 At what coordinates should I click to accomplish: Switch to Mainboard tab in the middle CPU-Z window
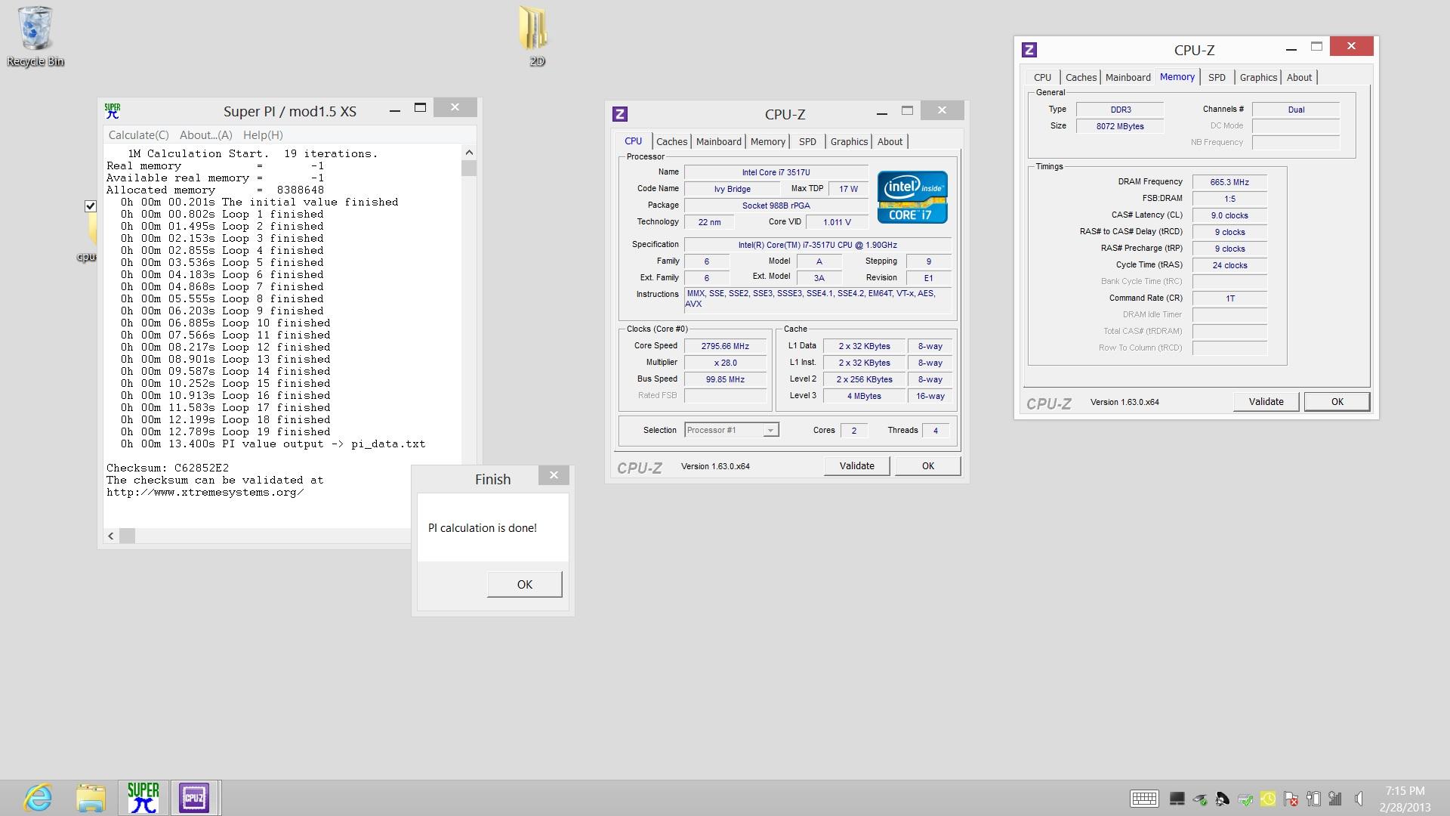[718, 141]
